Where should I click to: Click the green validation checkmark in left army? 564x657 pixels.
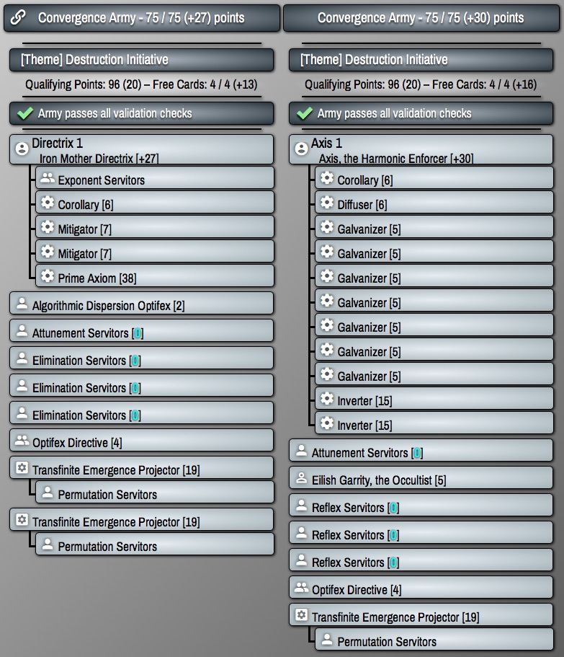25,113
